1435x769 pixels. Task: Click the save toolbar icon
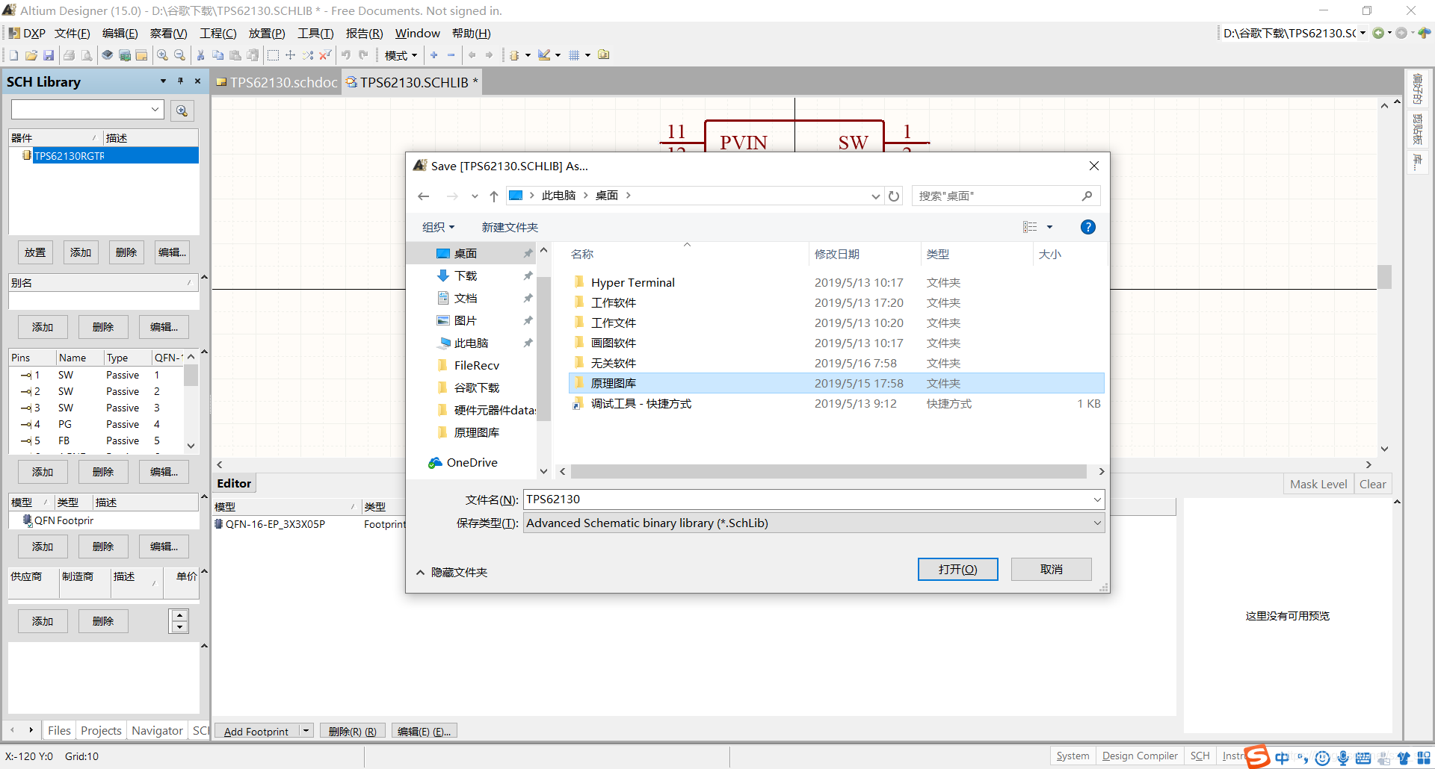coord(49,55)
